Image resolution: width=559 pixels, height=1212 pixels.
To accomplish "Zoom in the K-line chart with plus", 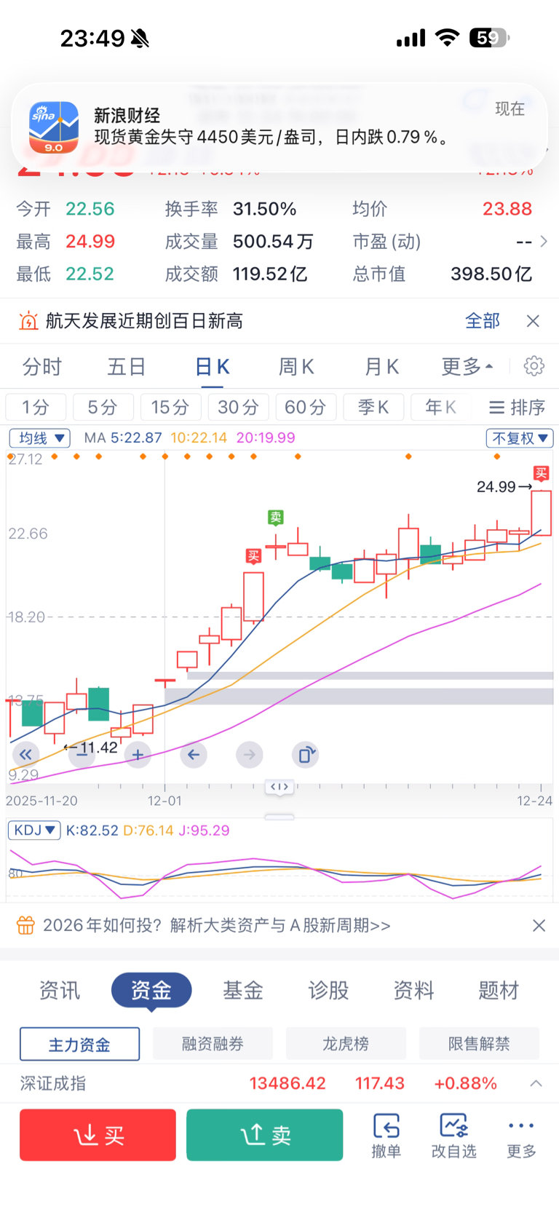I will click(138, 755).
